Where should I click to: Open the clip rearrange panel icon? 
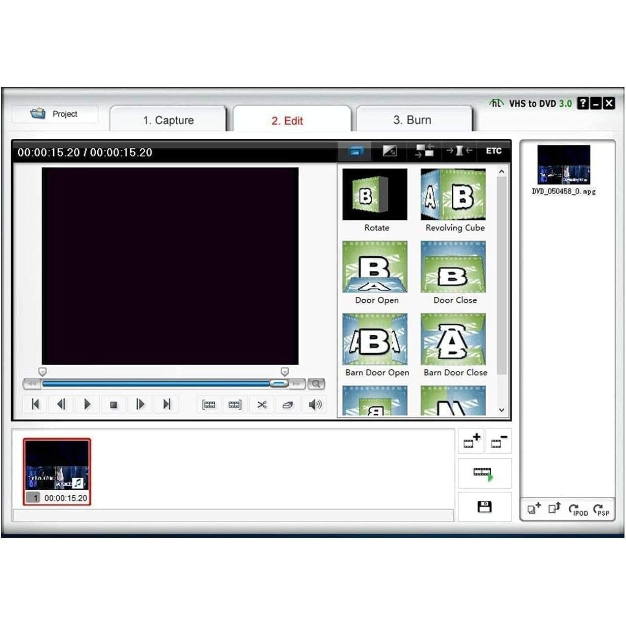pos(425,151)
